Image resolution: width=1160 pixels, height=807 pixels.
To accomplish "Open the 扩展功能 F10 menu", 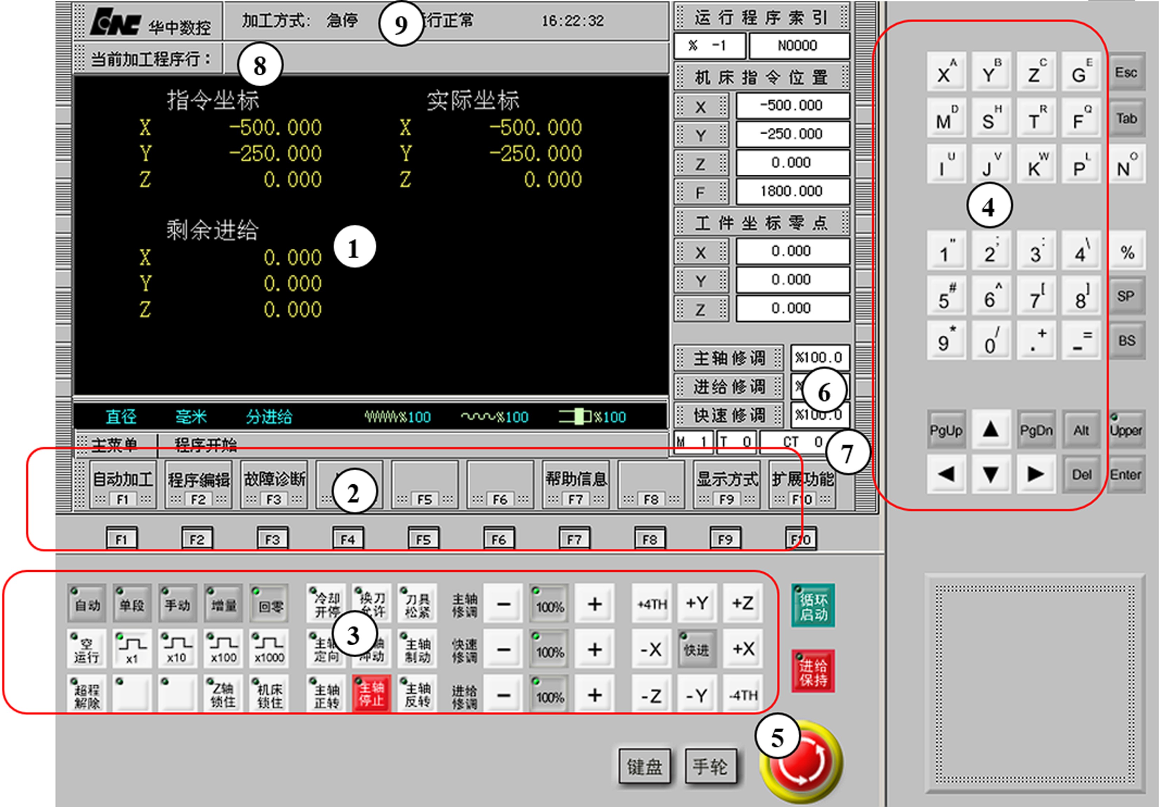I will click(x=802, y=484).
